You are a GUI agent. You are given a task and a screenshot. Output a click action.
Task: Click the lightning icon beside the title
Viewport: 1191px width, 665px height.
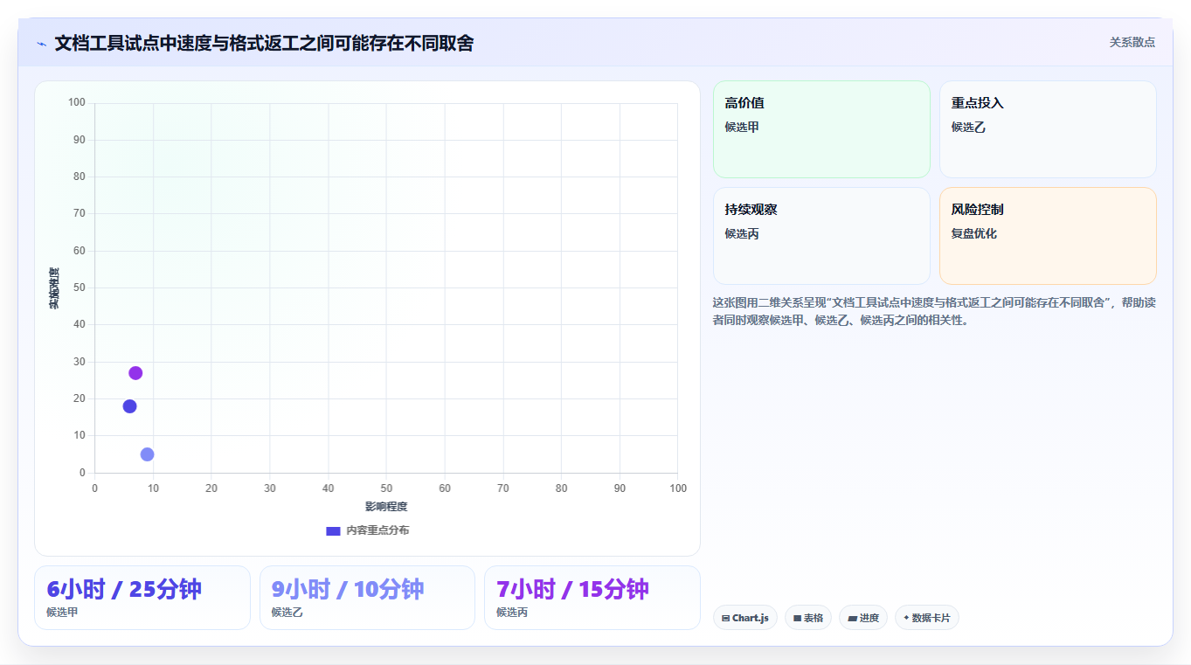tap(41, 44)
